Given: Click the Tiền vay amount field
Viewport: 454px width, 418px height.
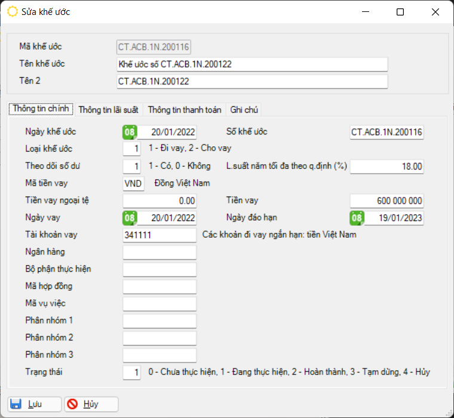Looking at the screenshot, I should (386, 201).
